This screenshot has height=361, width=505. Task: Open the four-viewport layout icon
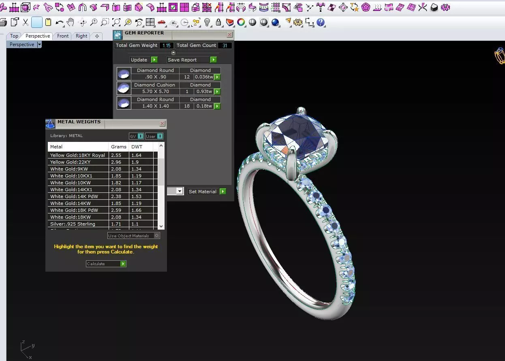pyautogui.click(x=150, y=22)
